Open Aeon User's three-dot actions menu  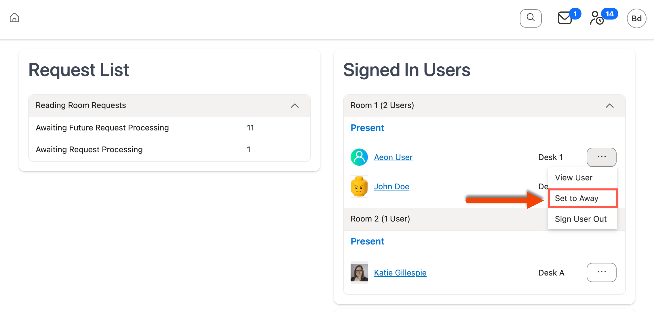(x=601, y=157)
